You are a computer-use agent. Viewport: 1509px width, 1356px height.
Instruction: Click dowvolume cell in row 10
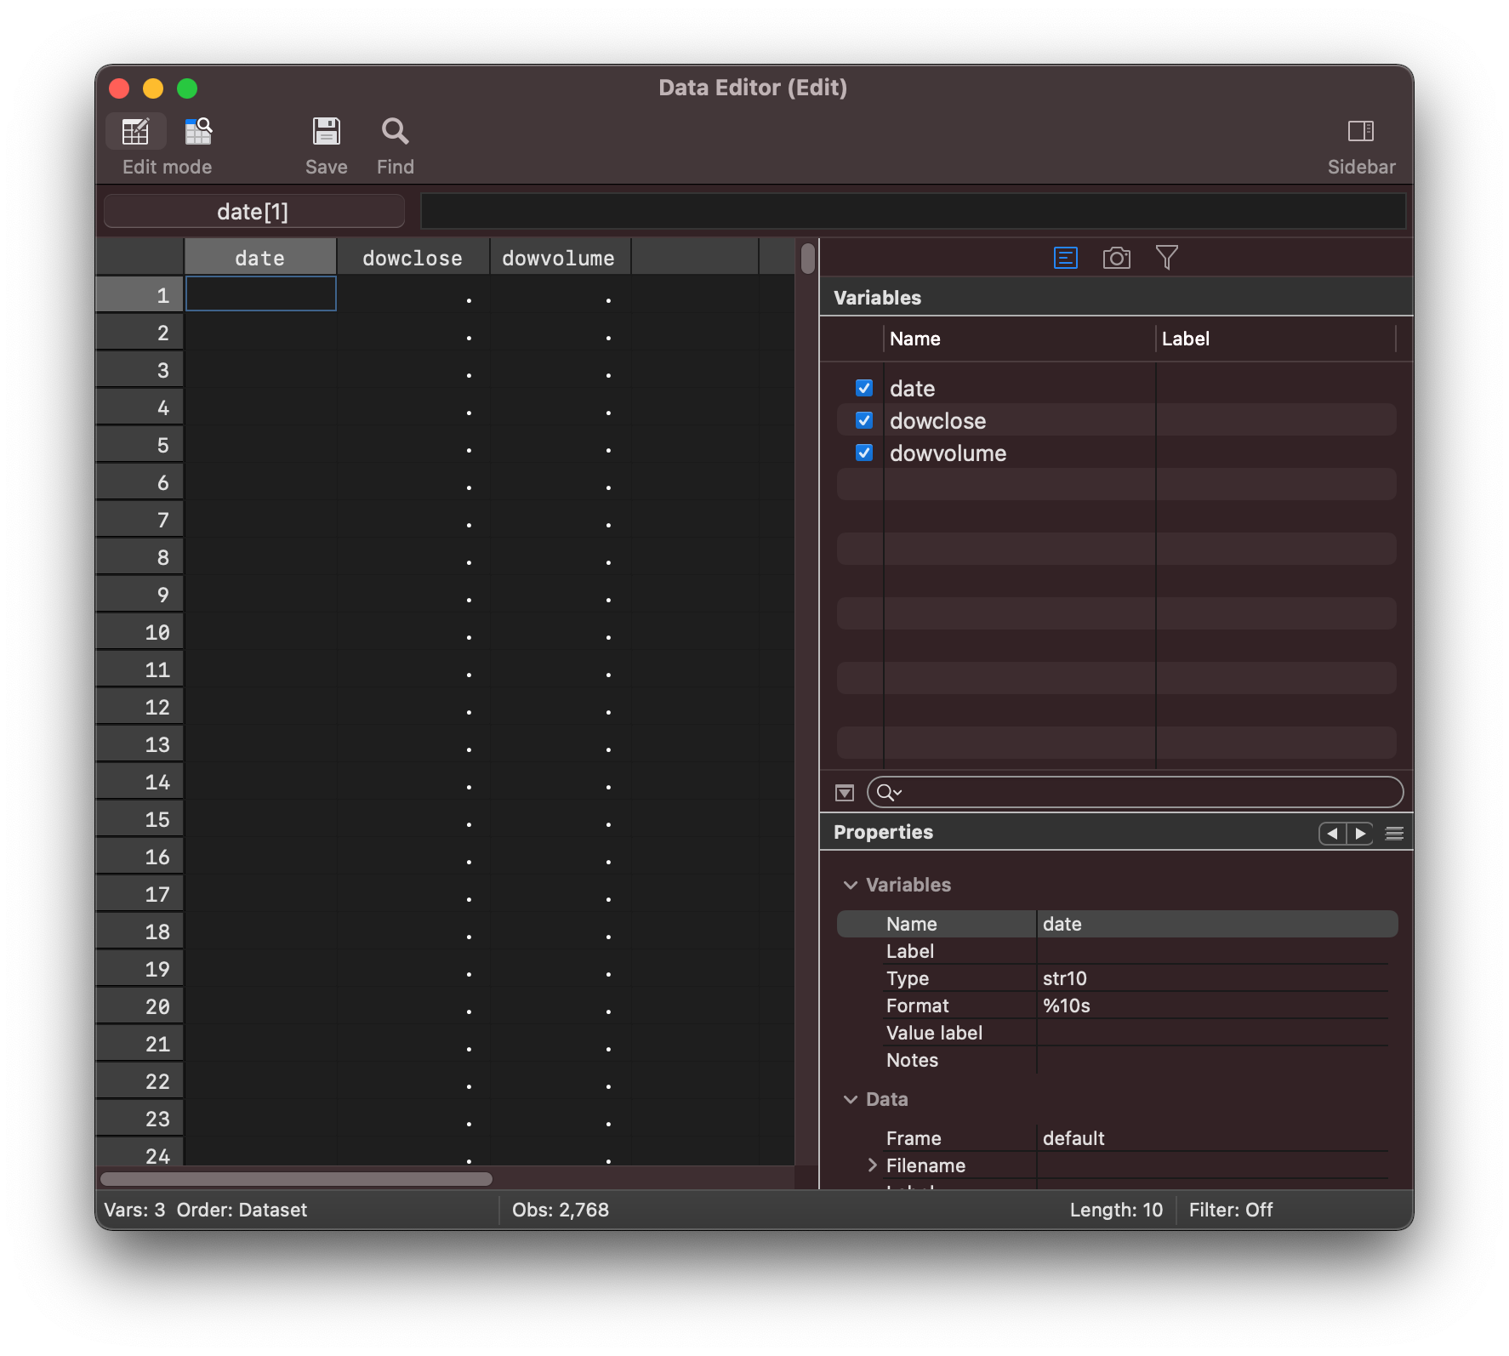[559, 632]
